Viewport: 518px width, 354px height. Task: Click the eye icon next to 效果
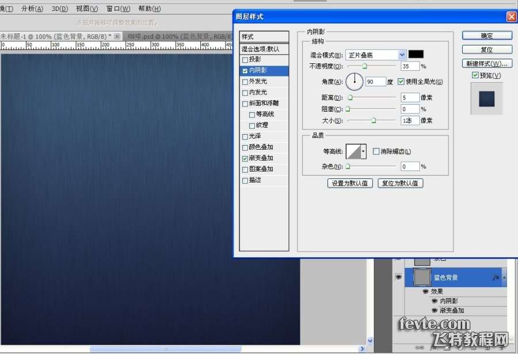coord(426,292)
